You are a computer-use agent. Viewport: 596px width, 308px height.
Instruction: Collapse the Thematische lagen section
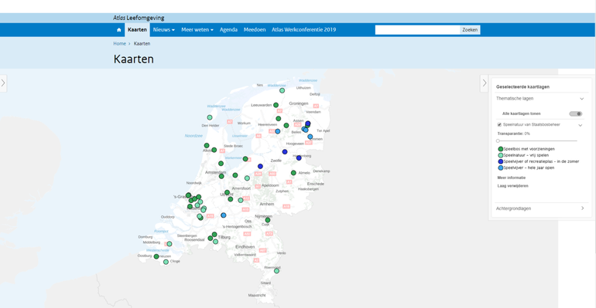pyautogui.click(x=581, y=99)
